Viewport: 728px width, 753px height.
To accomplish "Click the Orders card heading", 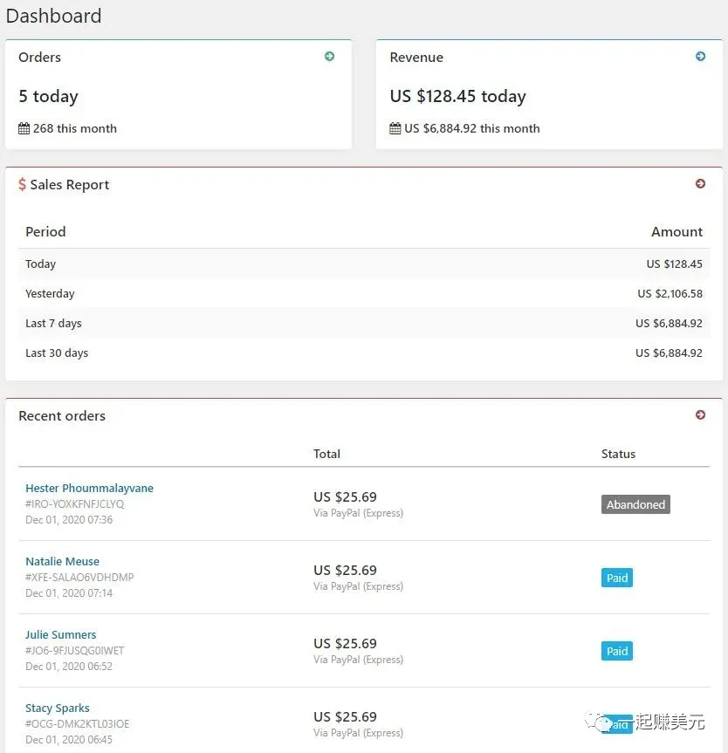I will point(40,58).
